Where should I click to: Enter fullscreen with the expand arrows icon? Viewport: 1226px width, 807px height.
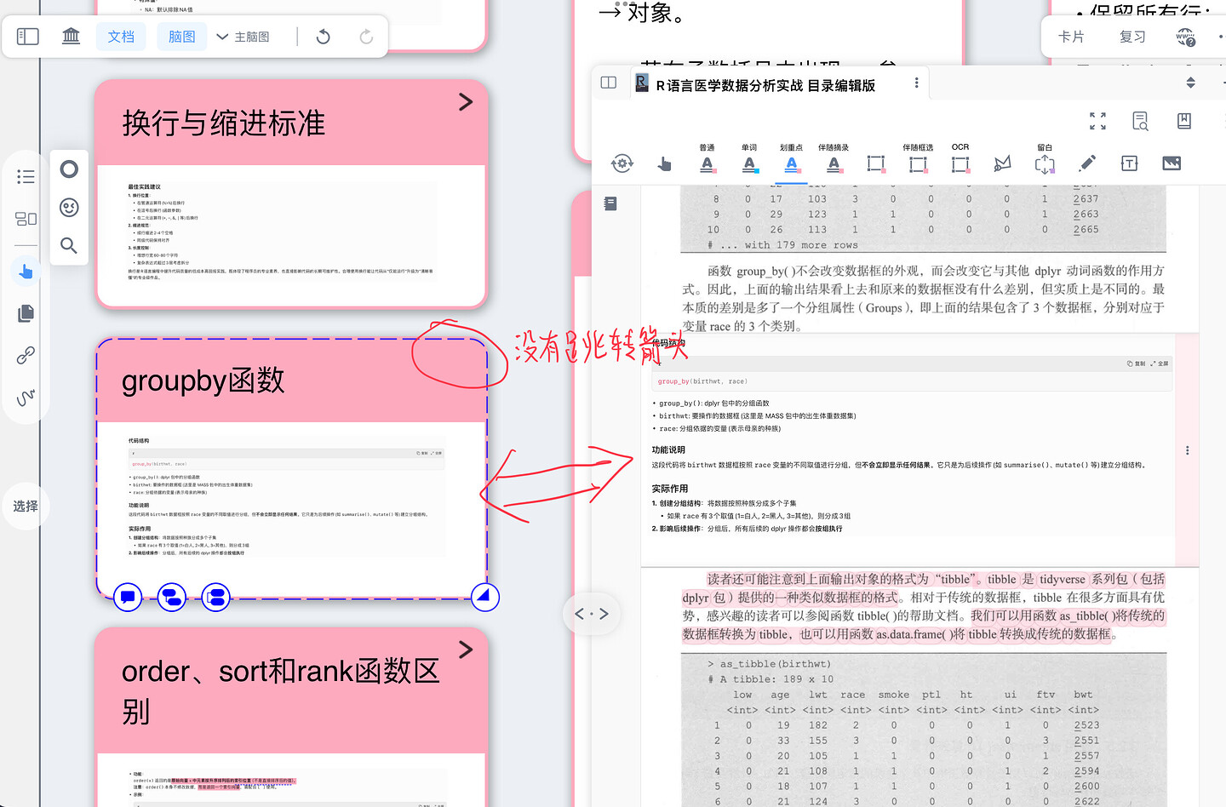click(1097, 121)
